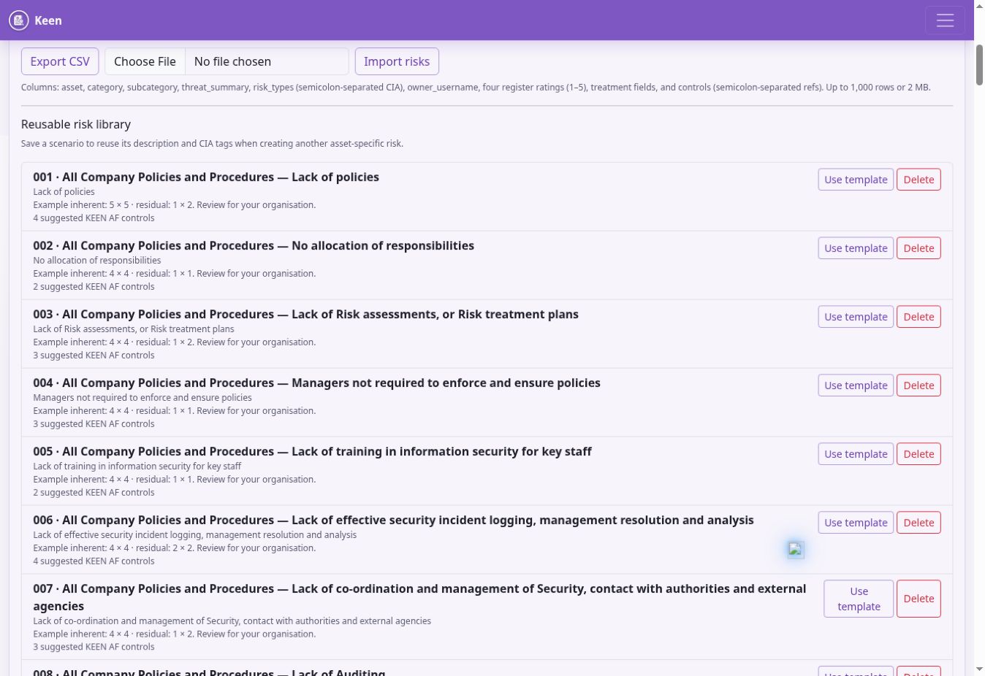Click the scrollbar down arrow
985x676 pixels.
[x=979, y=669]
